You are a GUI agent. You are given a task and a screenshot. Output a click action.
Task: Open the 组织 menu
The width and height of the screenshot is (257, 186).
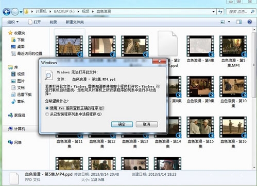tap(13, 22)
